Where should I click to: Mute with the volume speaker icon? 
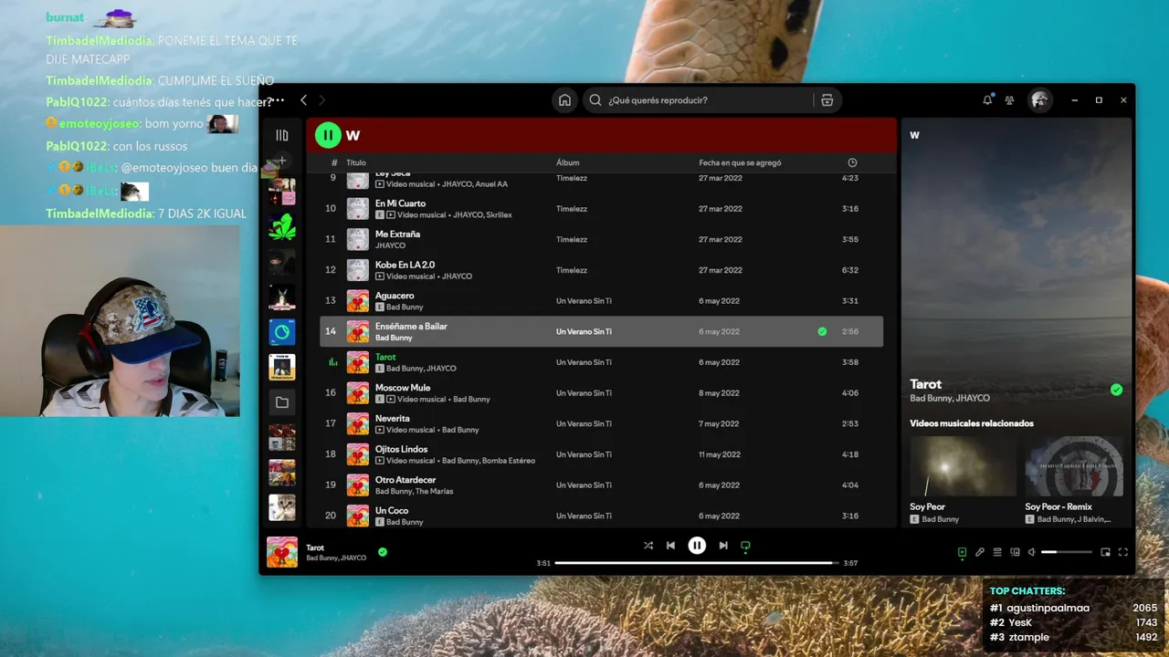[1032, 552]
